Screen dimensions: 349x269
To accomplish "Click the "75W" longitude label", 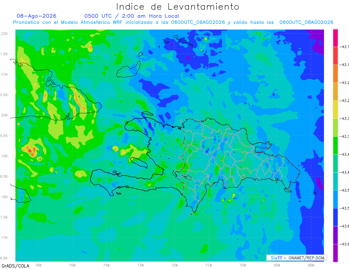I will coord(72,265).
